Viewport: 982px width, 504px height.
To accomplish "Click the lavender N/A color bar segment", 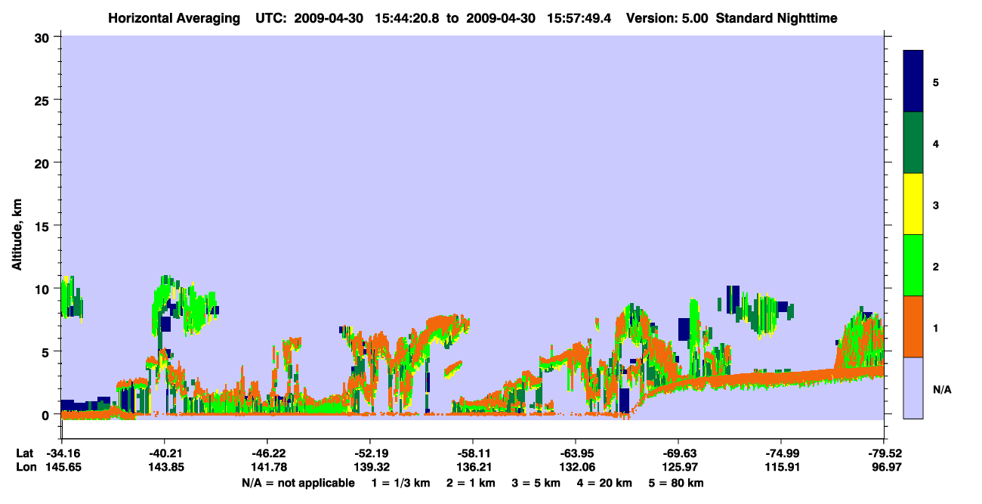I will point(913,388).
